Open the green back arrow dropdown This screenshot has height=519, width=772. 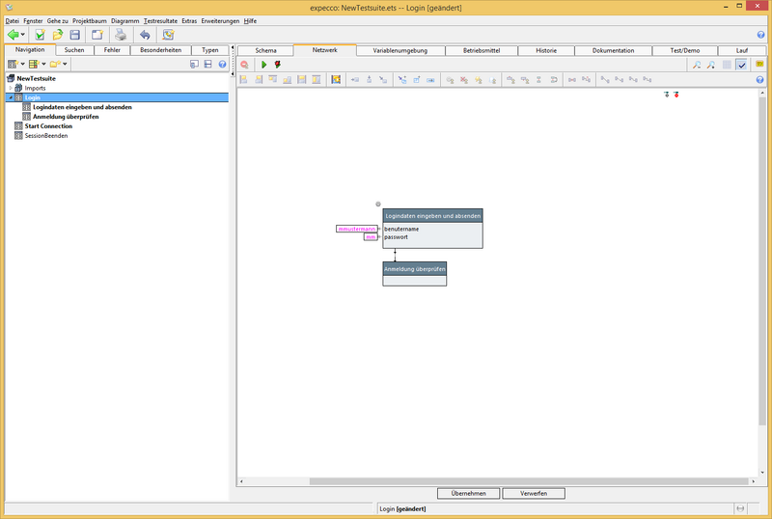22,35
